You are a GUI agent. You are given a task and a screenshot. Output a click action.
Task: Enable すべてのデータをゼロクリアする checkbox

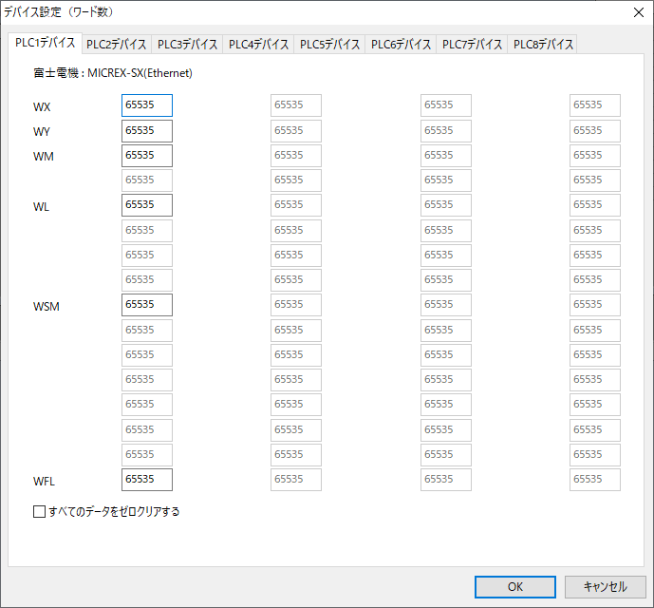tap(40, 512)
